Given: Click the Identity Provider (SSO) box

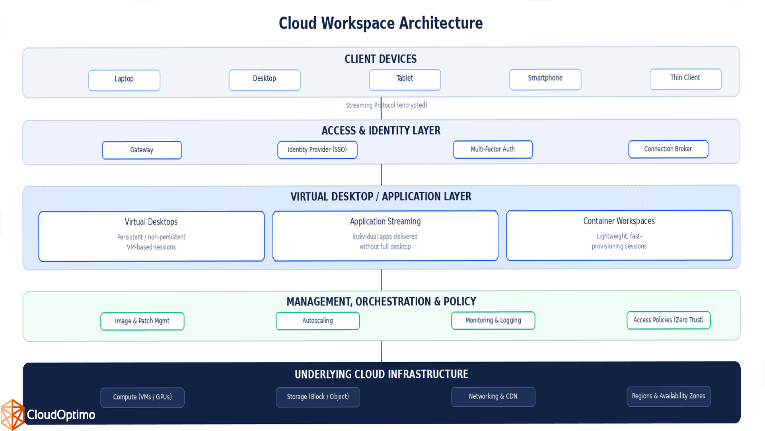Looking at the screenshot, I should pos(317,150).
